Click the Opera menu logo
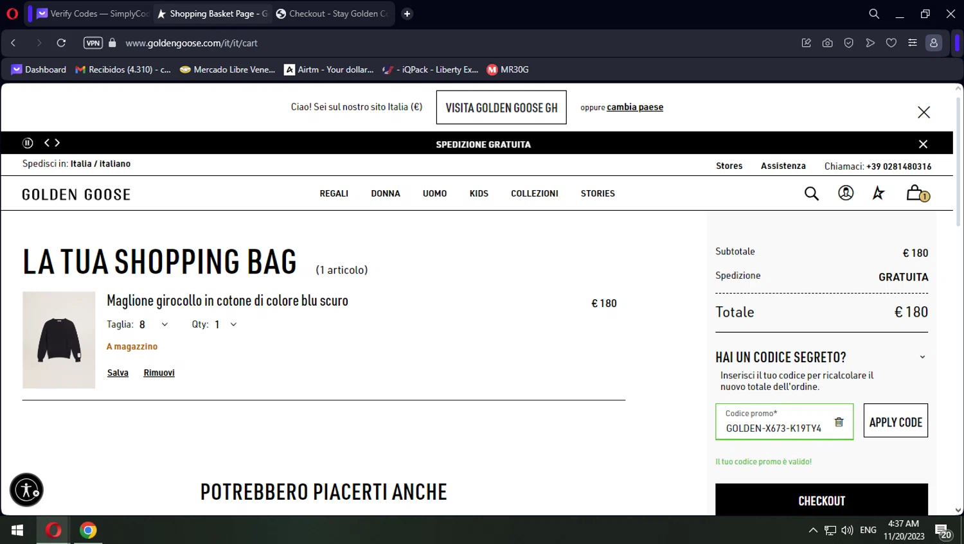Viewport: 964px width, 544px height. click(x=12, y=13)
